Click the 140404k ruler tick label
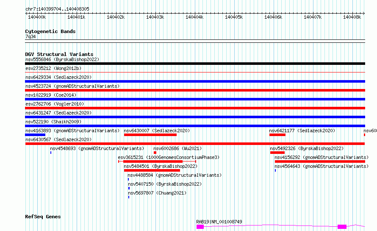Screen dimensions: 377x231 click(x=194, y=17)
